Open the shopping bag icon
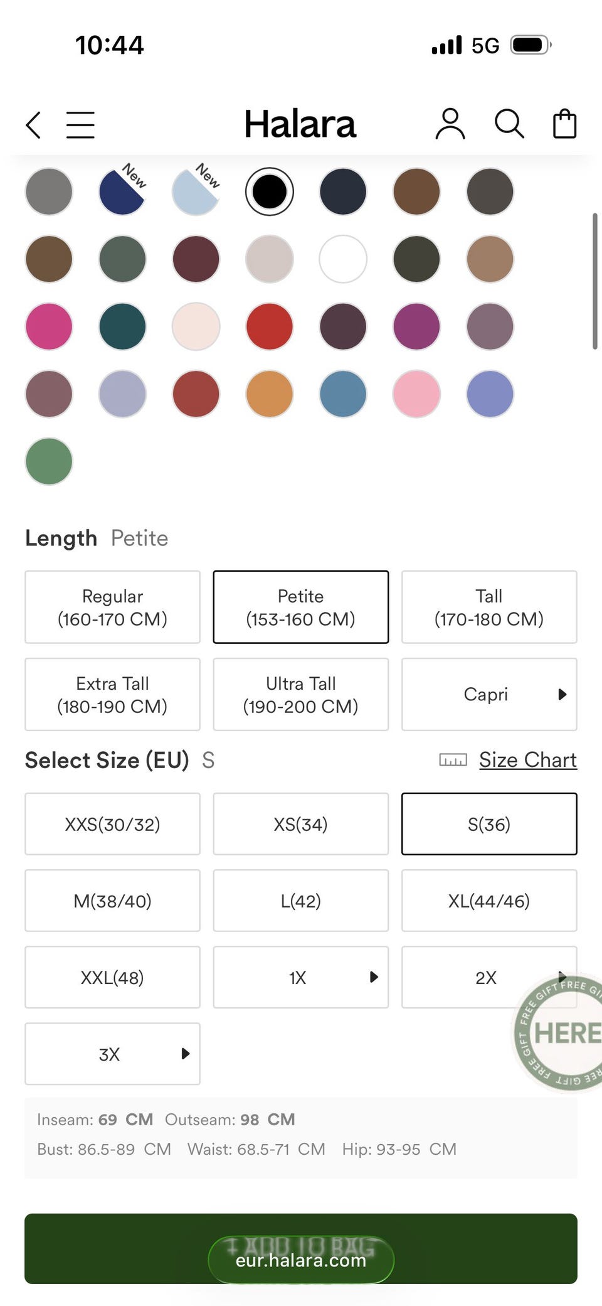 point(564,124)
